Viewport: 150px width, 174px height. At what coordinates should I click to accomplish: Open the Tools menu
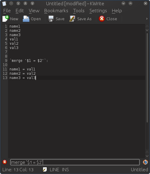click(79, 11)
